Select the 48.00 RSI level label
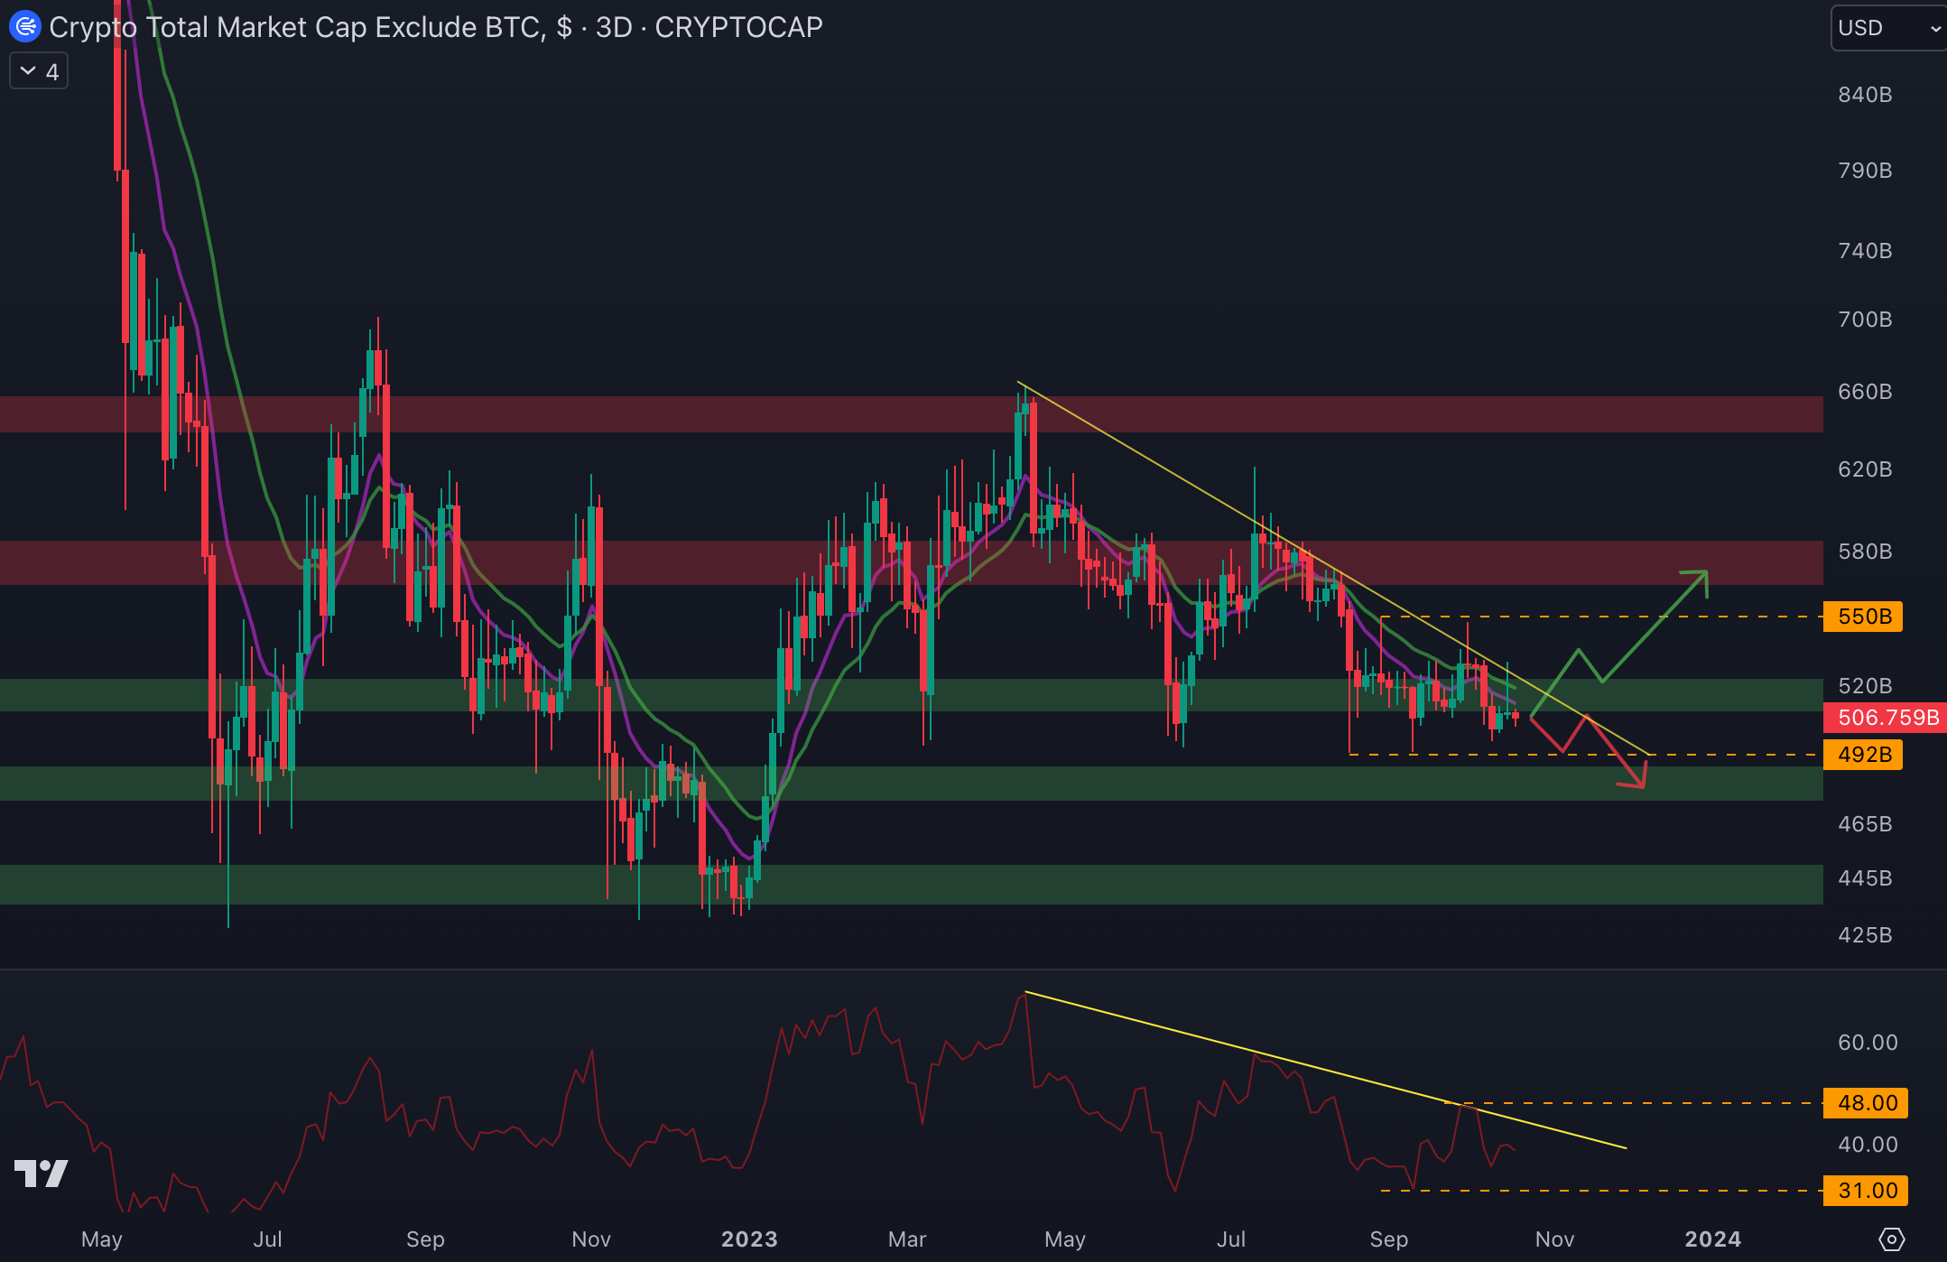The image size is (1947, 1262). point(1866,1103)
